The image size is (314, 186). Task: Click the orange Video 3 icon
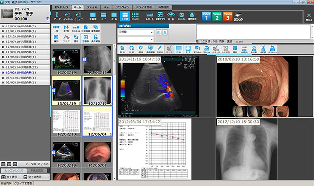click(228, 16)
